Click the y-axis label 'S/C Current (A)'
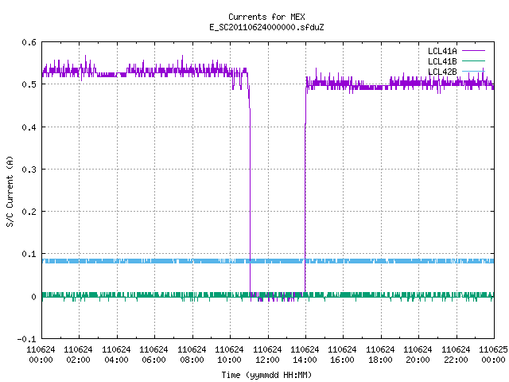 click(10, 192)
